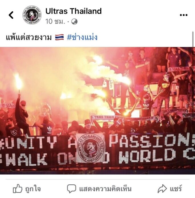Tap the แสดงความคิดเห็น comment label
Viewport: 195px width, 198px height.
click(x=105, y=189)
